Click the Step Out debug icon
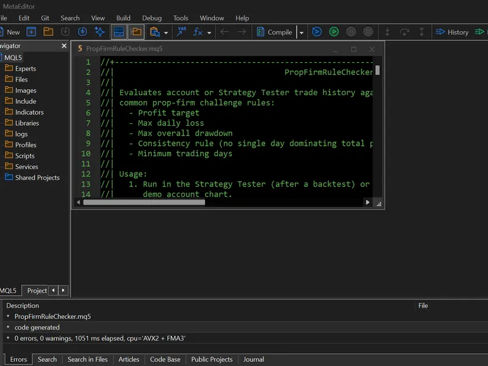This screenshot has width=488, height=366. [422, 32]
